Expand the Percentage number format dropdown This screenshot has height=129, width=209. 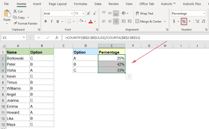204,14
